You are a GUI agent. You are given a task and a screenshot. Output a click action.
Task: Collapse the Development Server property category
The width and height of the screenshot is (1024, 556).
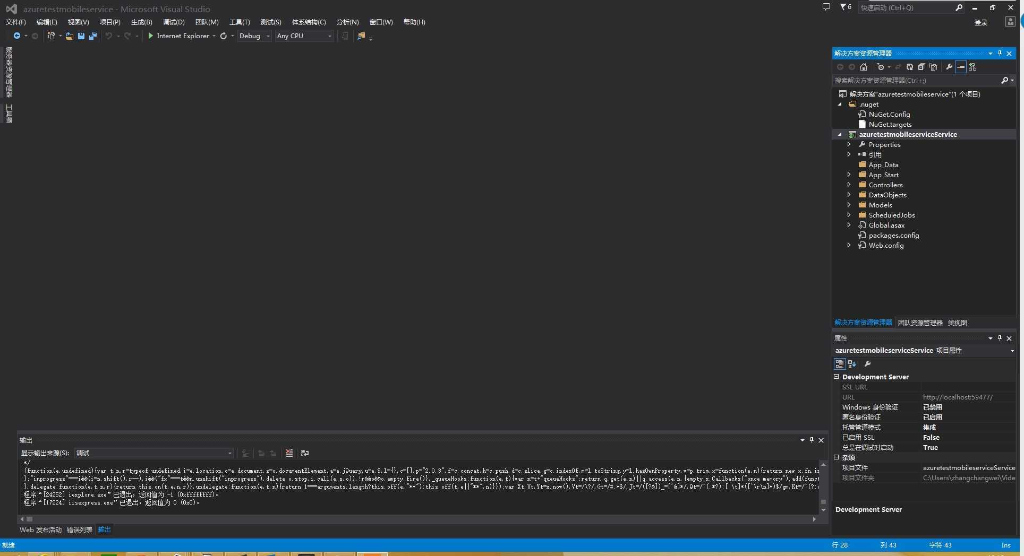click(837, 377)
